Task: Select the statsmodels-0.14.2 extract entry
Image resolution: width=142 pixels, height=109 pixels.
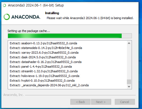Action: 46,48
